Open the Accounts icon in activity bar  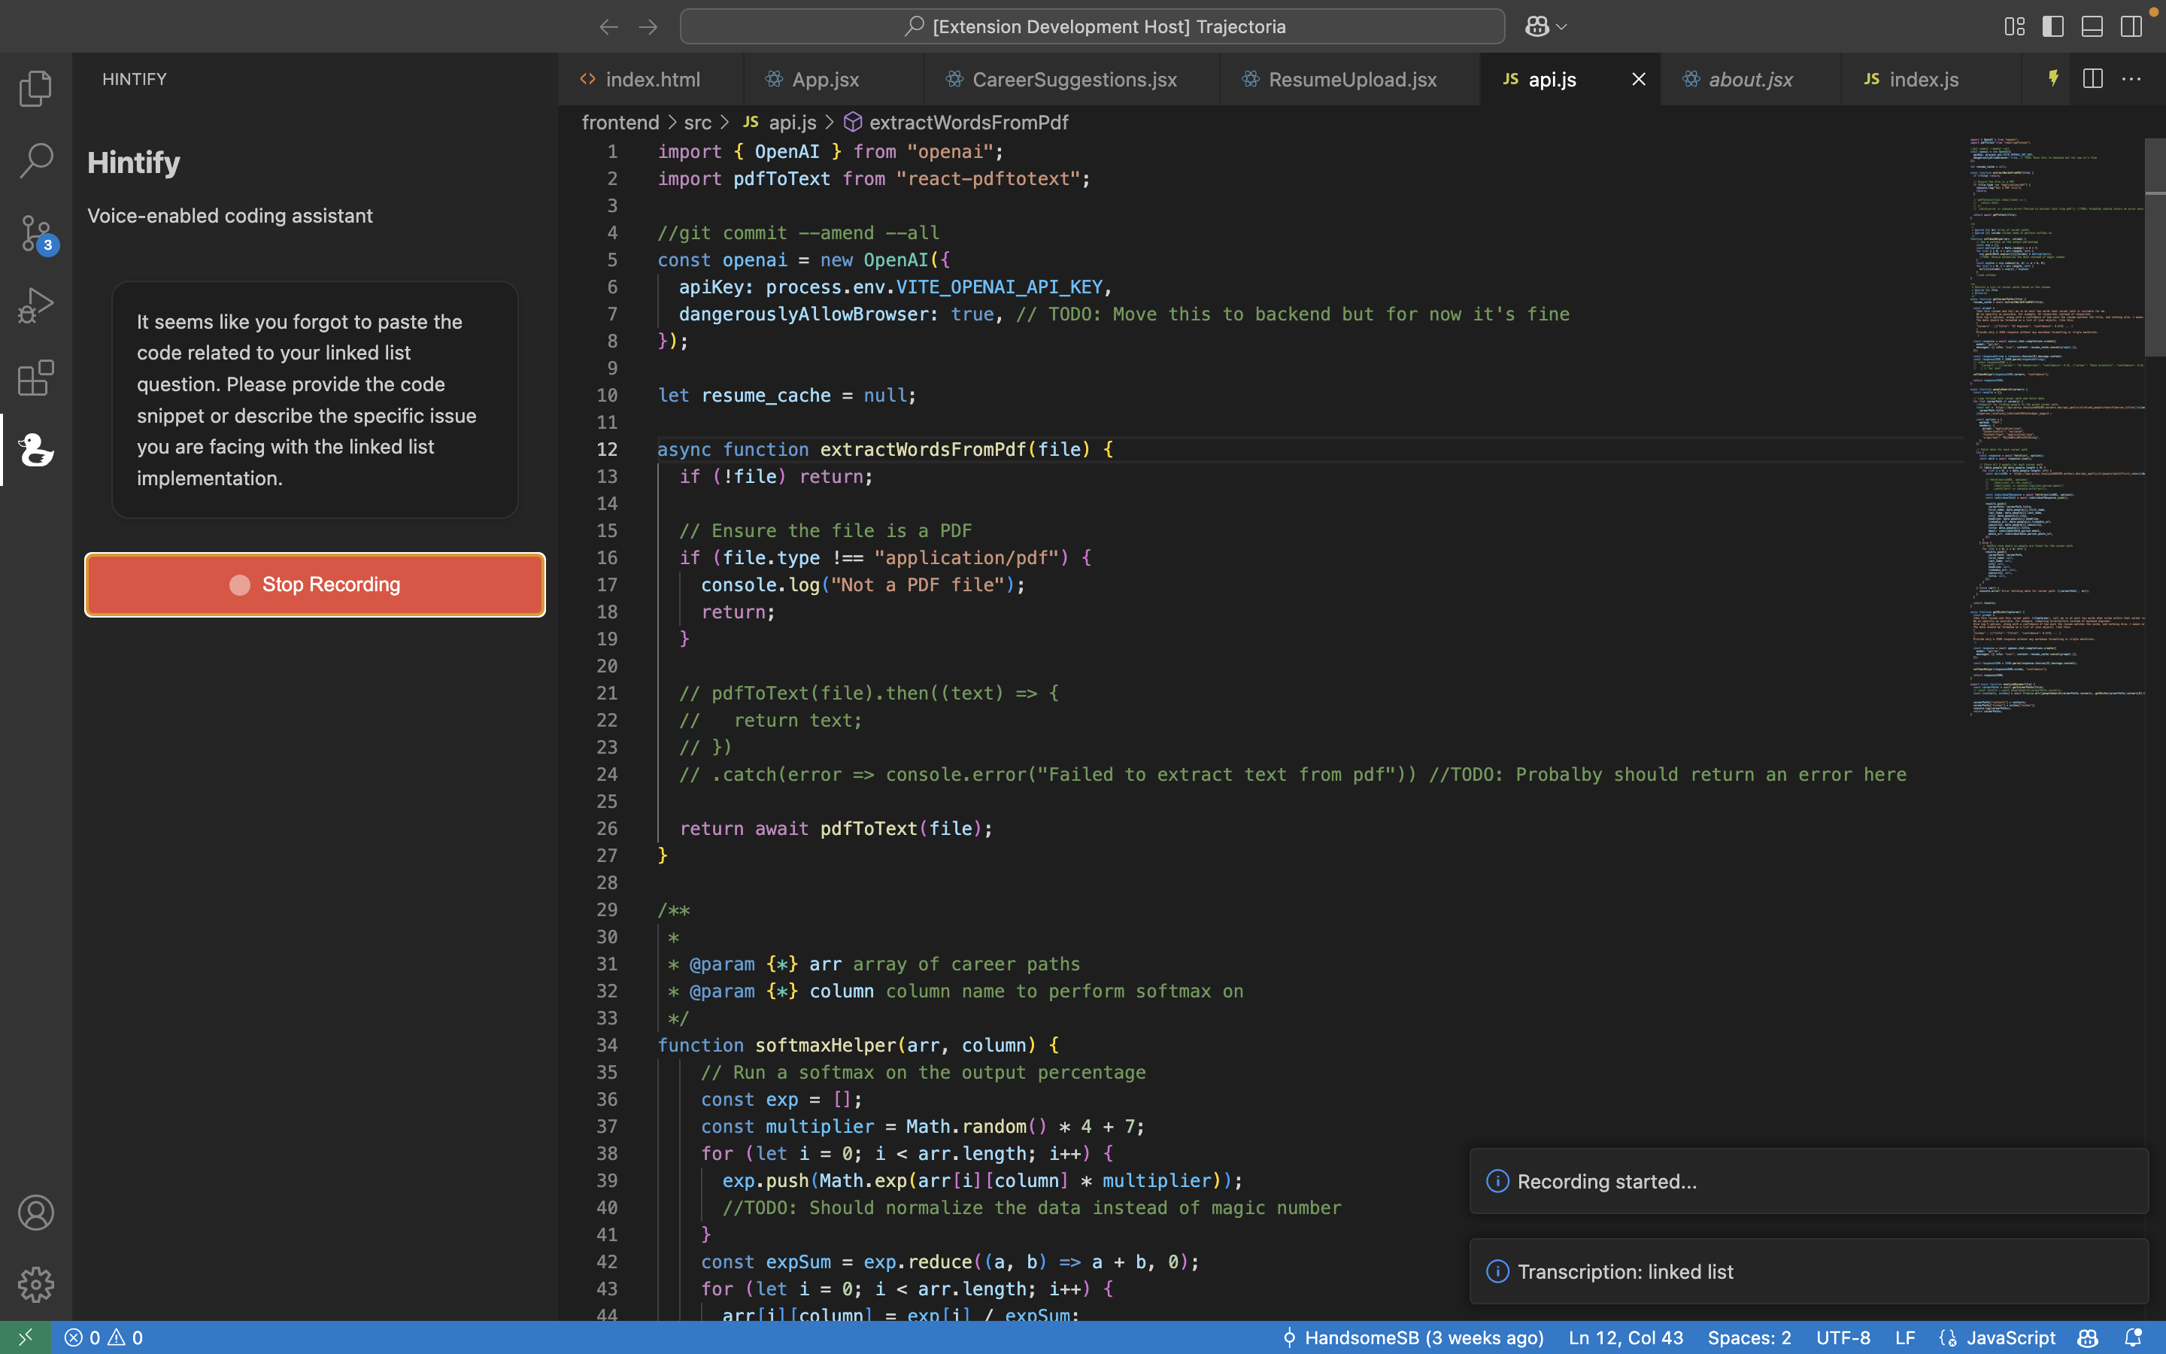click(36, 1213)
